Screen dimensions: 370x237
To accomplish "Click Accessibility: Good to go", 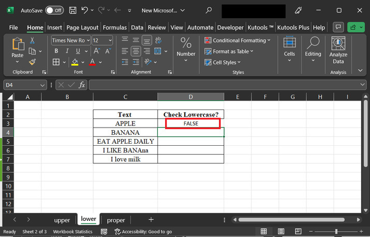I will click(x=143, y=232).
